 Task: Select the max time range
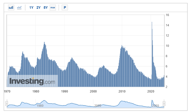(x=53, y=8)
